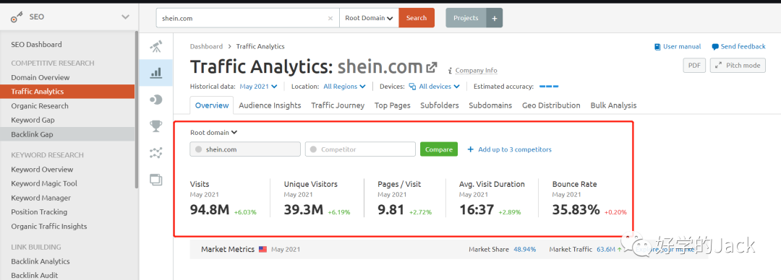Screen dimensions: 781x280
Task: Click the 48.94% Market Share value
Action: tap(524, 249)
